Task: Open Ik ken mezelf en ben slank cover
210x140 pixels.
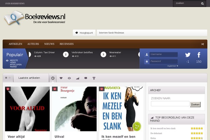Action: (x=121, y=109)
